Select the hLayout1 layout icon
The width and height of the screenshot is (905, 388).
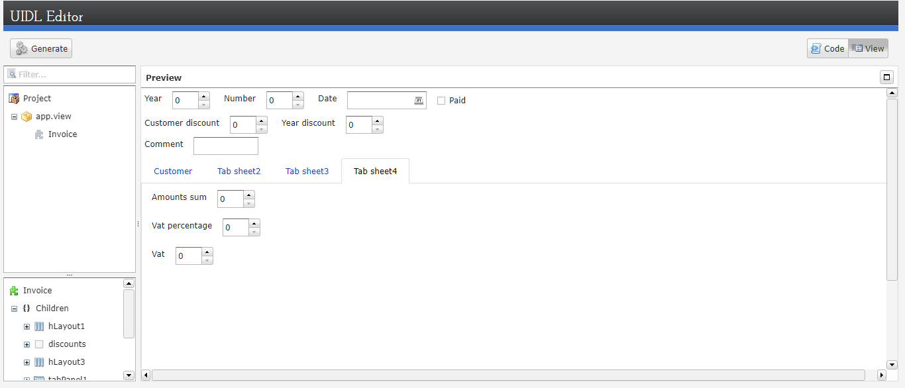[39, 326]
